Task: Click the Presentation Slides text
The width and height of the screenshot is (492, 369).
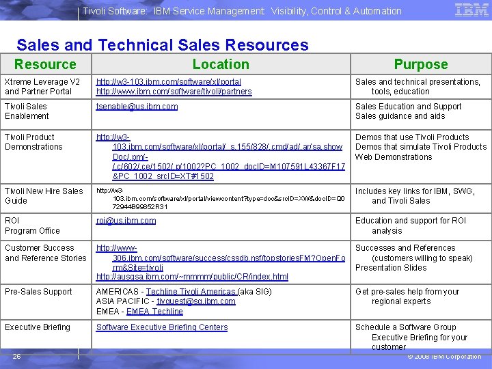Action: click(x=391, y=268)
